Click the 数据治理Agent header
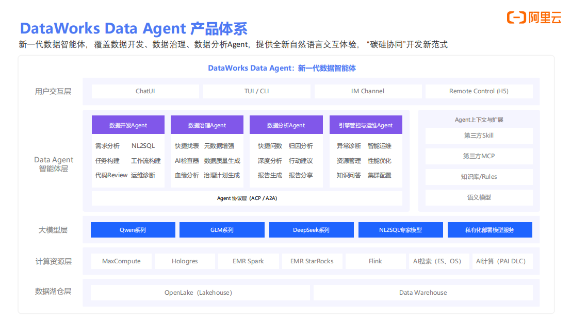Viewport: 571px width, 320px height. point(207,125)
